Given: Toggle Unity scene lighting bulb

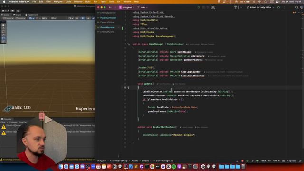Looking at the screenshot, I should pos(83,18).
